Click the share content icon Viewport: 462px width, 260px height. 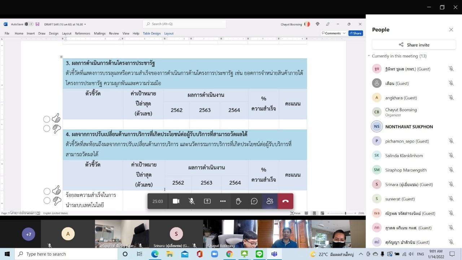tap(207, 201)
